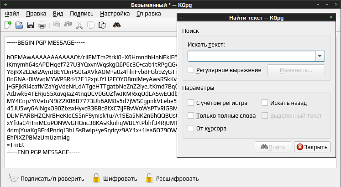341x187 pixels.
Task: Cut selection with the scissors icon
Action: pos(79,25)
